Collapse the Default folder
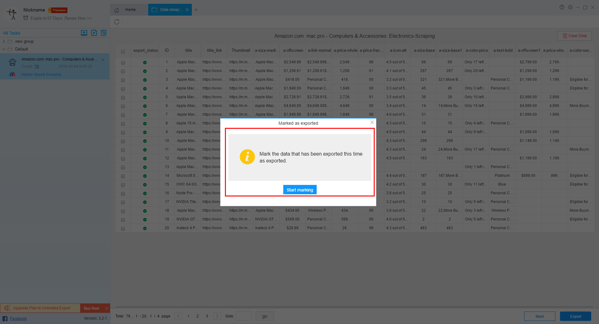This screenshot has width=599, height=324. [x=4, y=49]
